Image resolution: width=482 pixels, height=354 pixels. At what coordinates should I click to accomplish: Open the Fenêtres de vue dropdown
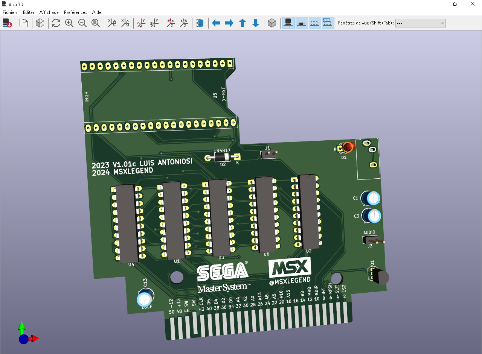click(420, 23)
